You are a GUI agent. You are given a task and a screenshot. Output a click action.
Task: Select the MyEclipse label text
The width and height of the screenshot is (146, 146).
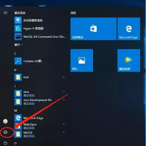pyautogui.click(x=30, y=125)
